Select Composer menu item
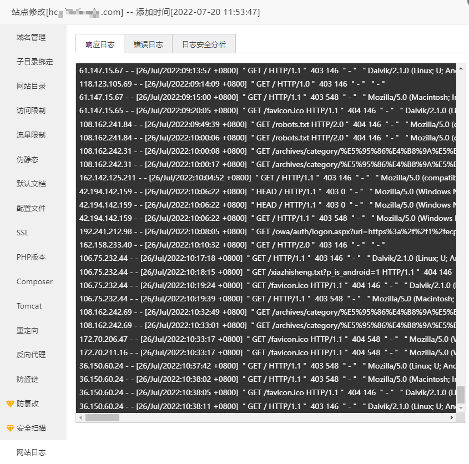Viewport: 469px width, 464px height. click(x=35, y=281)
